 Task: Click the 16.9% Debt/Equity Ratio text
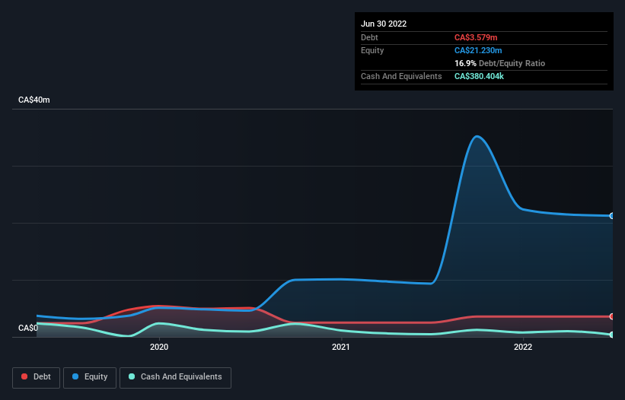(499, 63)
